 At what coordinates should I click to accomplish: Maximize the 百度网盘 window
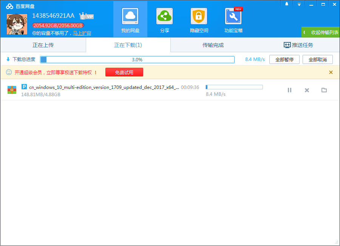point(323,4)
